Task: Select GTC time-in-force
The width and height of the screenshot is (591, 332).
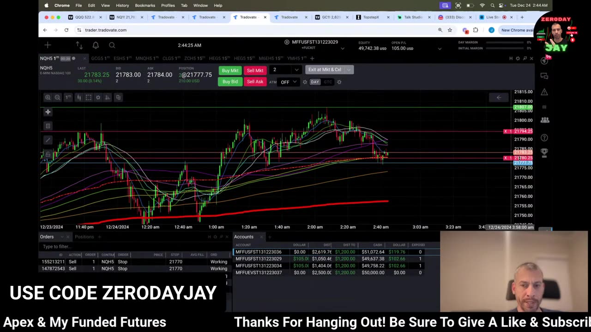Action: [x=328, y=82]
